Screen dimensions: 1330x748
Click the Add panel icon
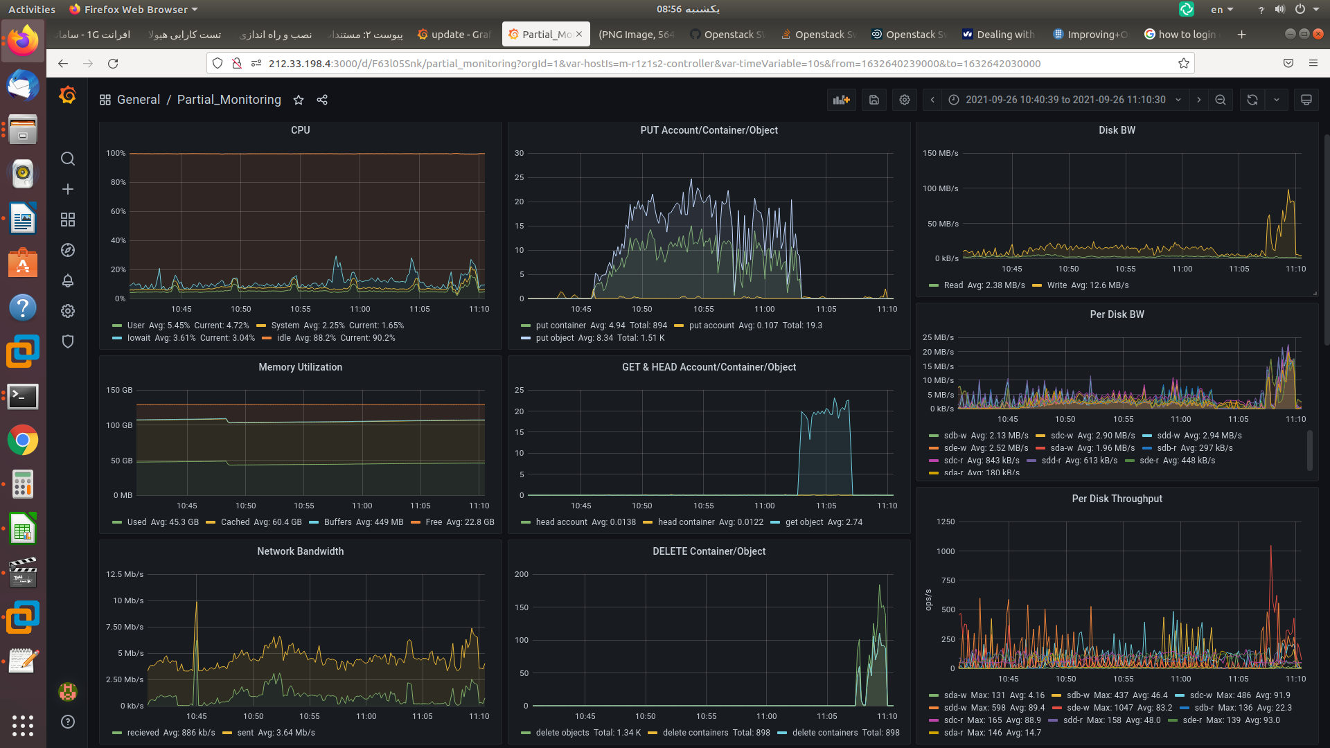[x=841, y=100]
